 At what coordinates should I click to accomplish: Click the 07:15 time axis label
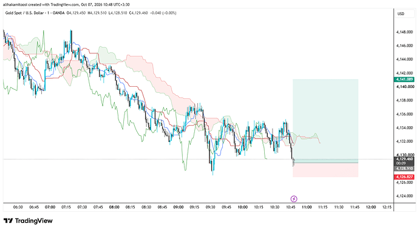pyautogui.click(x=66, y=207)
